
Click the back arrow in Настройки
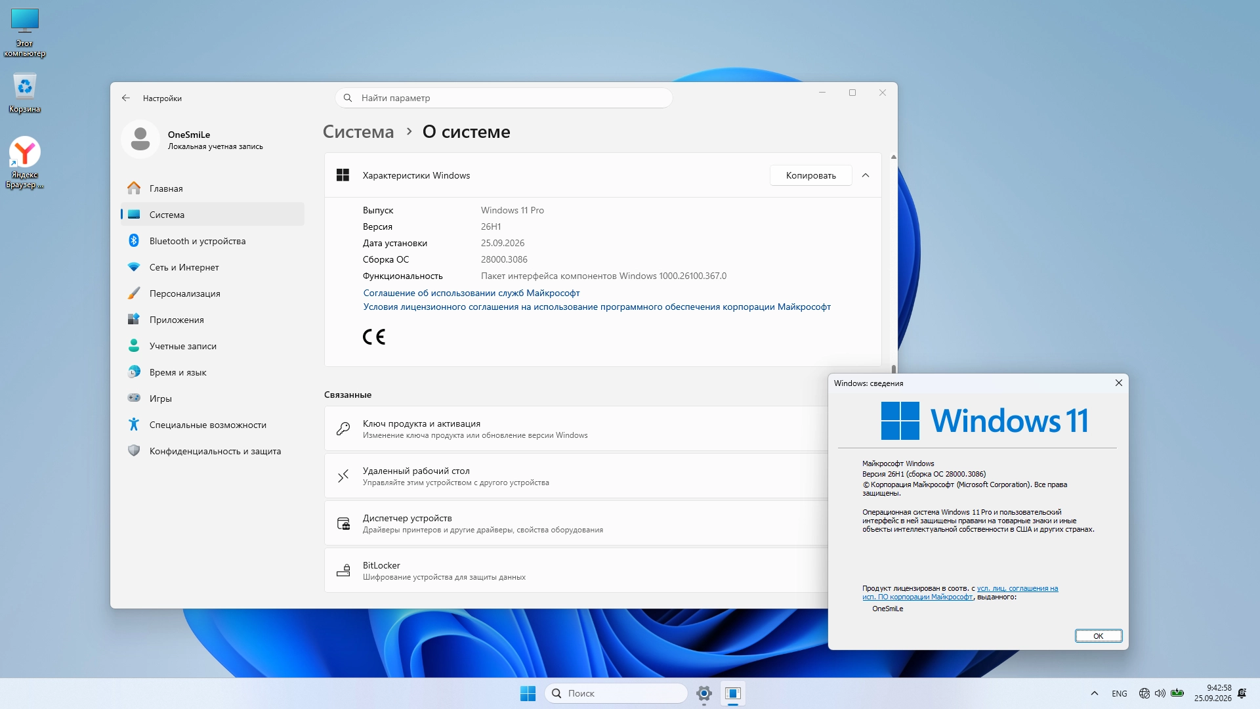click(x=126, y=98)
